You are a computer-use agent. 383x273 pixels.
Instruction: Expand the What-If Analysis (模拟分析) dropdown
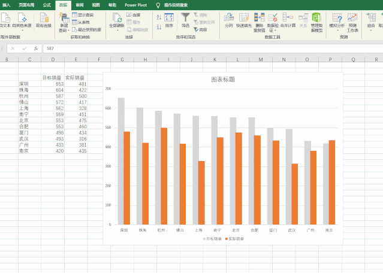coord(336,29)
